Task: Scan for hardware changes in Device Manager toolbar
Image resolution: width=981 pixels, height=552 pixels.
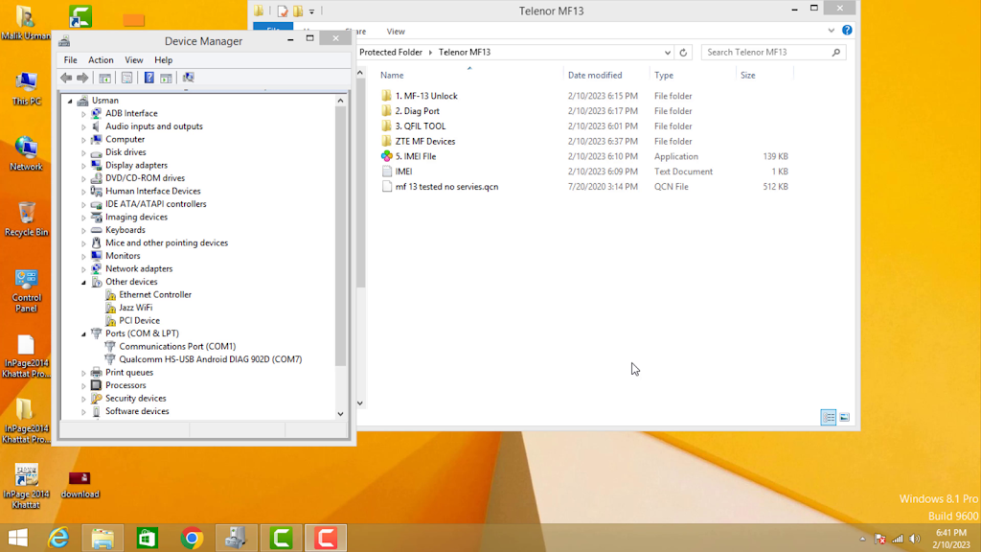Action: coord(189,78)
